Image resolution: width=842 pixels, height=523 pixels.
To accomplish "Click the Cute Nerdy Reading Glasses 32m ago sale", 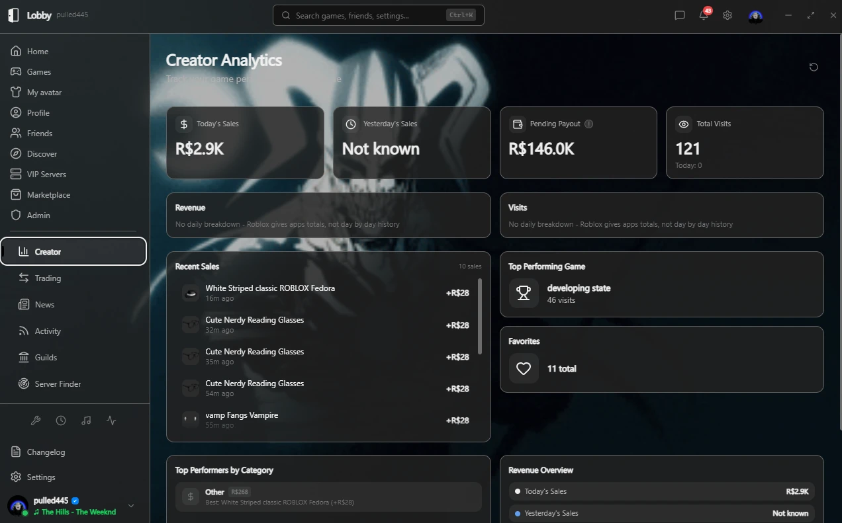I will tap(325, 325).
